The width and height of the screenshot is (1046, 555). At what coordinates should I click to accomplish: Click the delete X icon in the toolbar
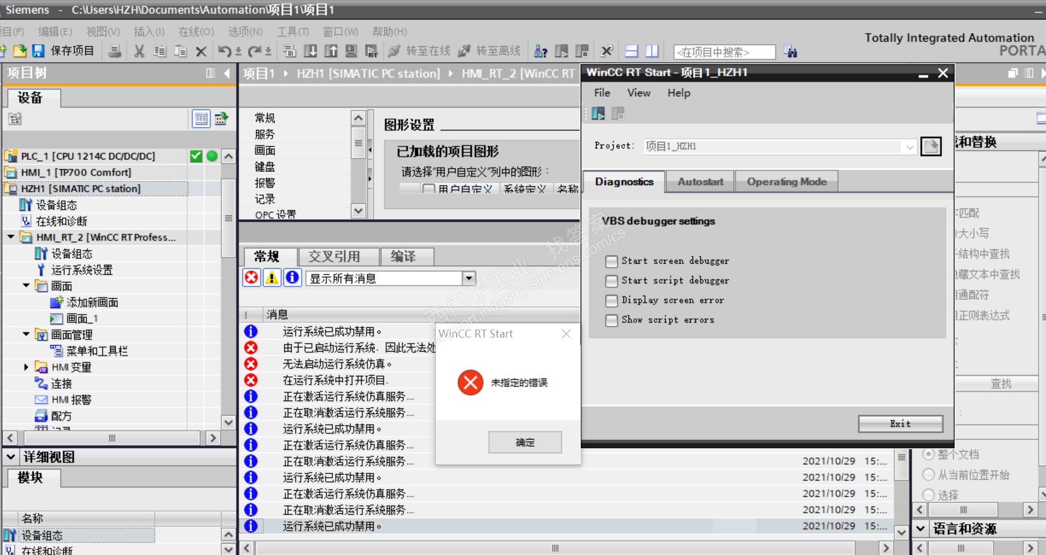pyautogui.click(x=201, y=51)
